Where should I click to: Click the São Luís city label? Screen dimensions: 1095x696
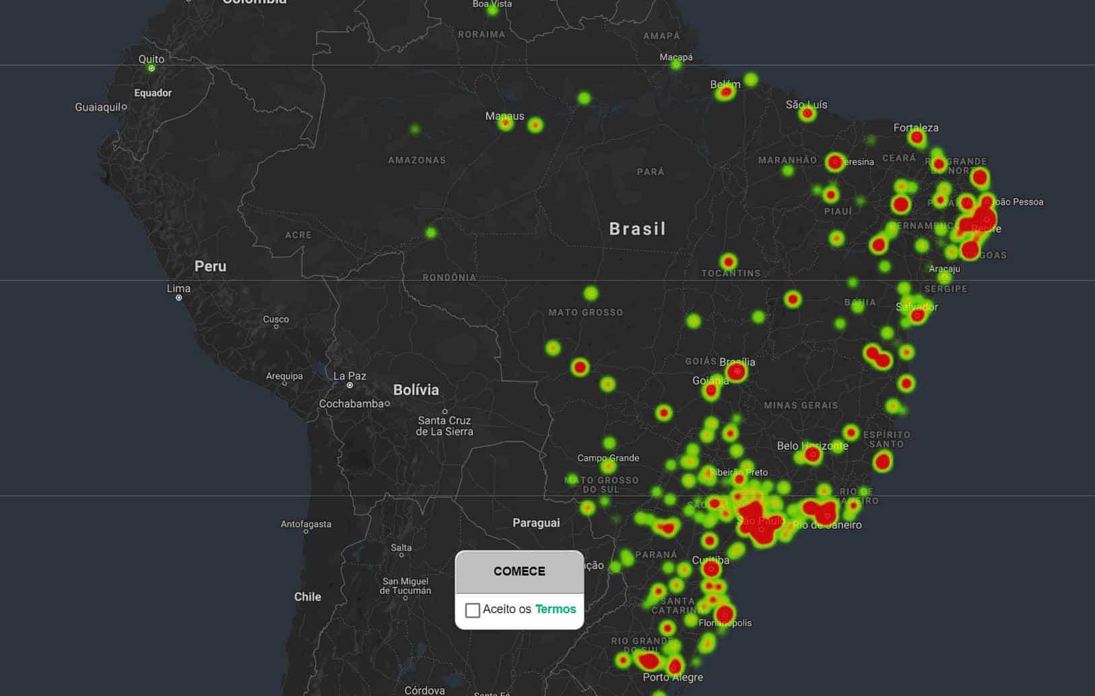click(806, 104)
